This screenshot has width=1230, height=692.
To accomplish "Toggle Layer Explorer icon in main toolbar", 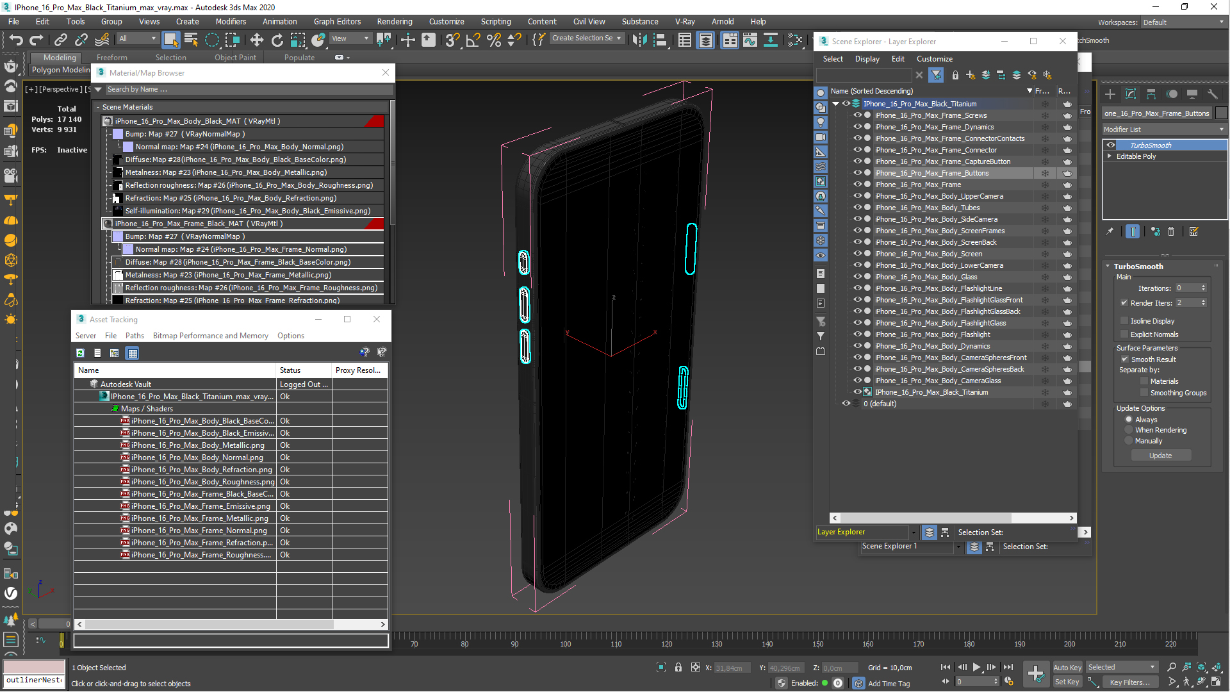I will [705, 40].
